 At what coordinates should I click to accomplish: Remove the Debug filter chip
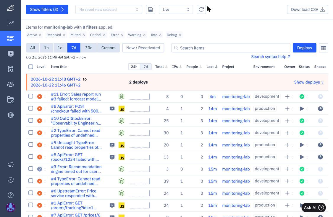180,35
